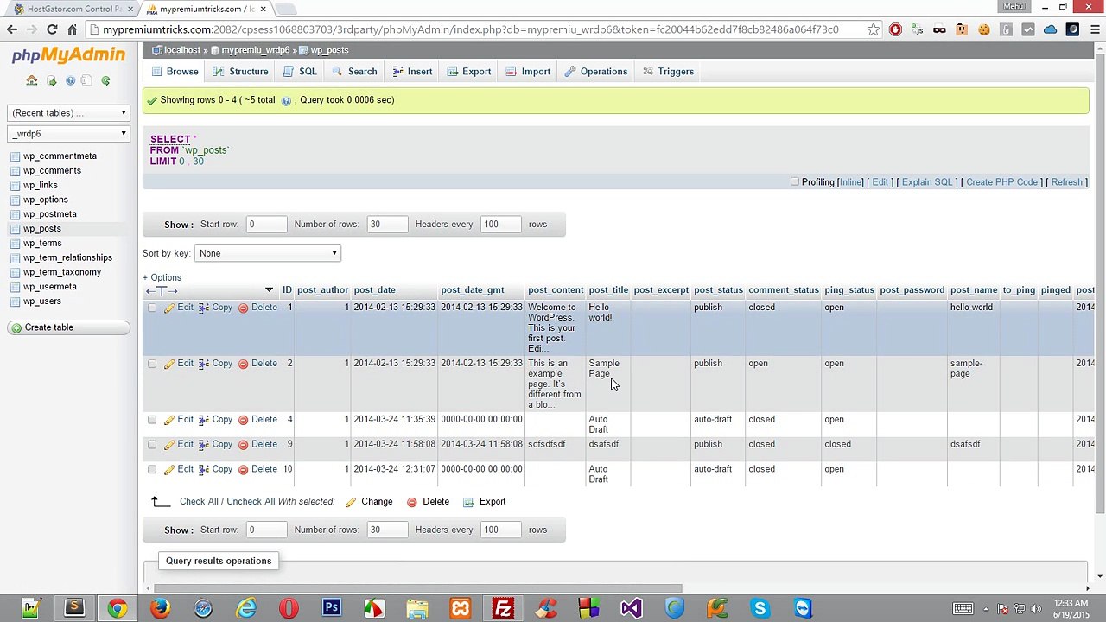Reload the page with the refresh button
The width and height of the screenshot is (1106, 622).
click(x=52, y=29)
